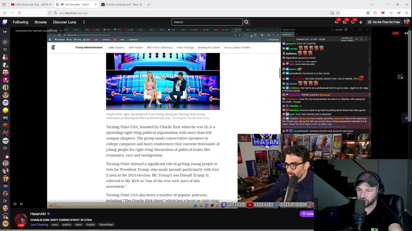
Task: Open the three-dot more menu in Twitch nav
Action: (84, 22)
